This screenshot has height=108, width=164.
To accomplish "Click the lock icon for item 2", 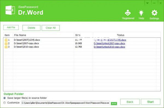I will (6, 43).
